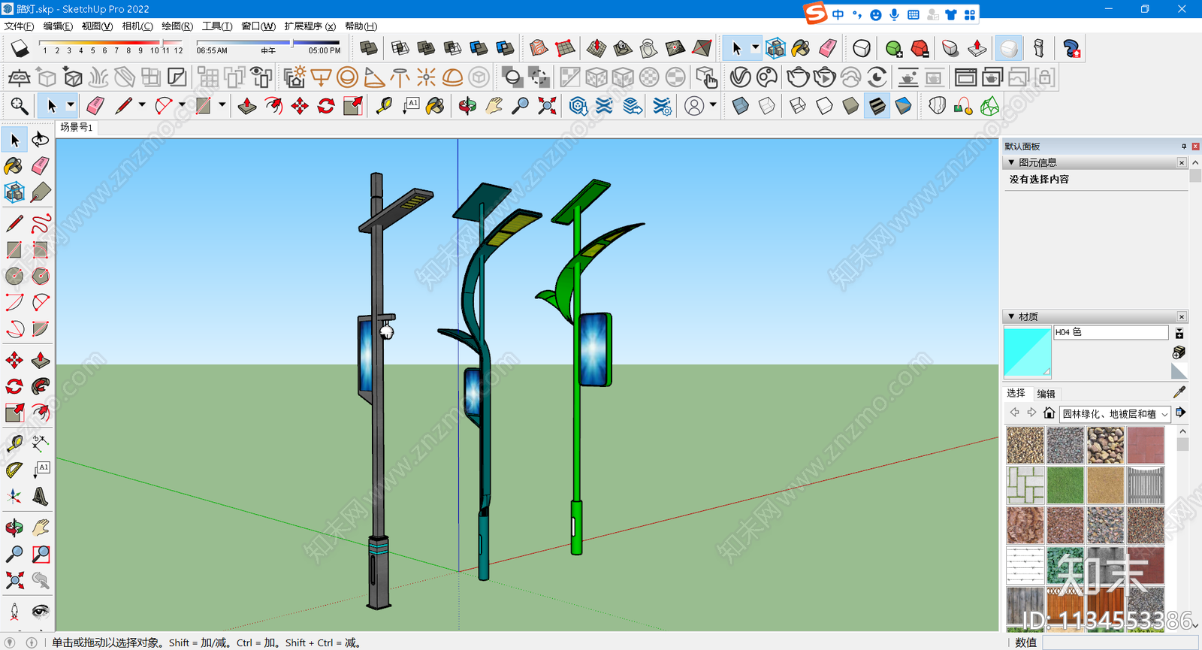Open dropdown next to top-right Select arrow
Screen dimensions: 1202x650
755,47
